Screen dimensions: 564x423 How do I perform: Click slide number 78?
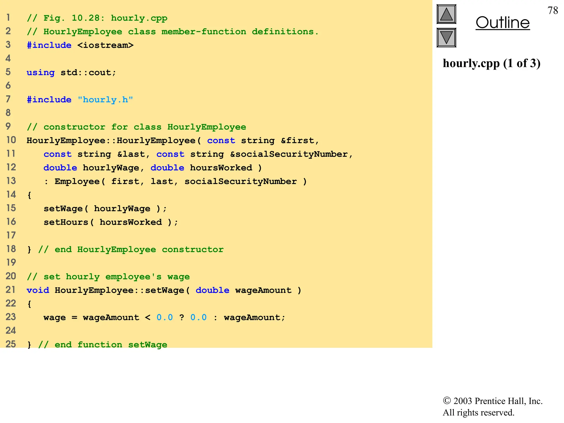click(x=553, y=10)
